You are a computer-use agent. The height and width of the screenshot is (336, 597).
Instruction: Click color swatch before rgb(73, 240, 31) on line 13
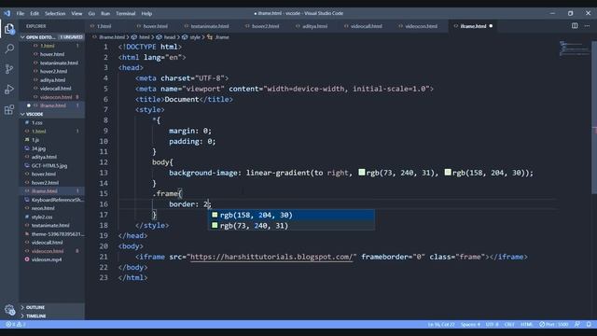362,172
